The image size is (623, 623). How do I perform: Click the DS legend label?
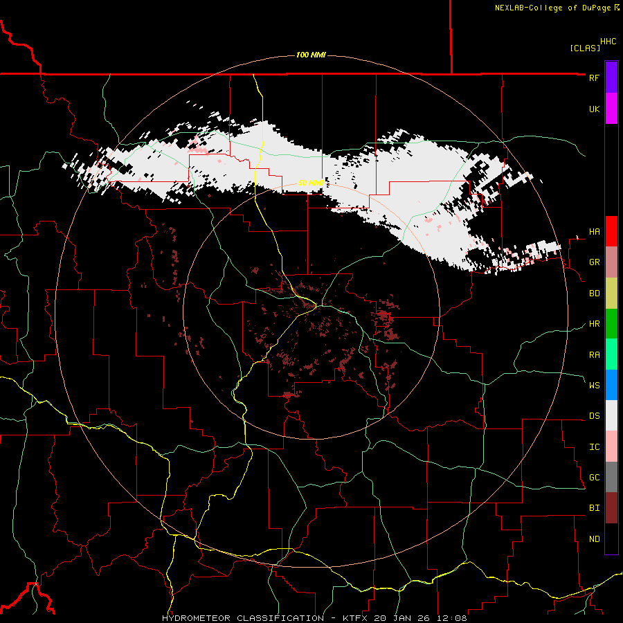594,416
